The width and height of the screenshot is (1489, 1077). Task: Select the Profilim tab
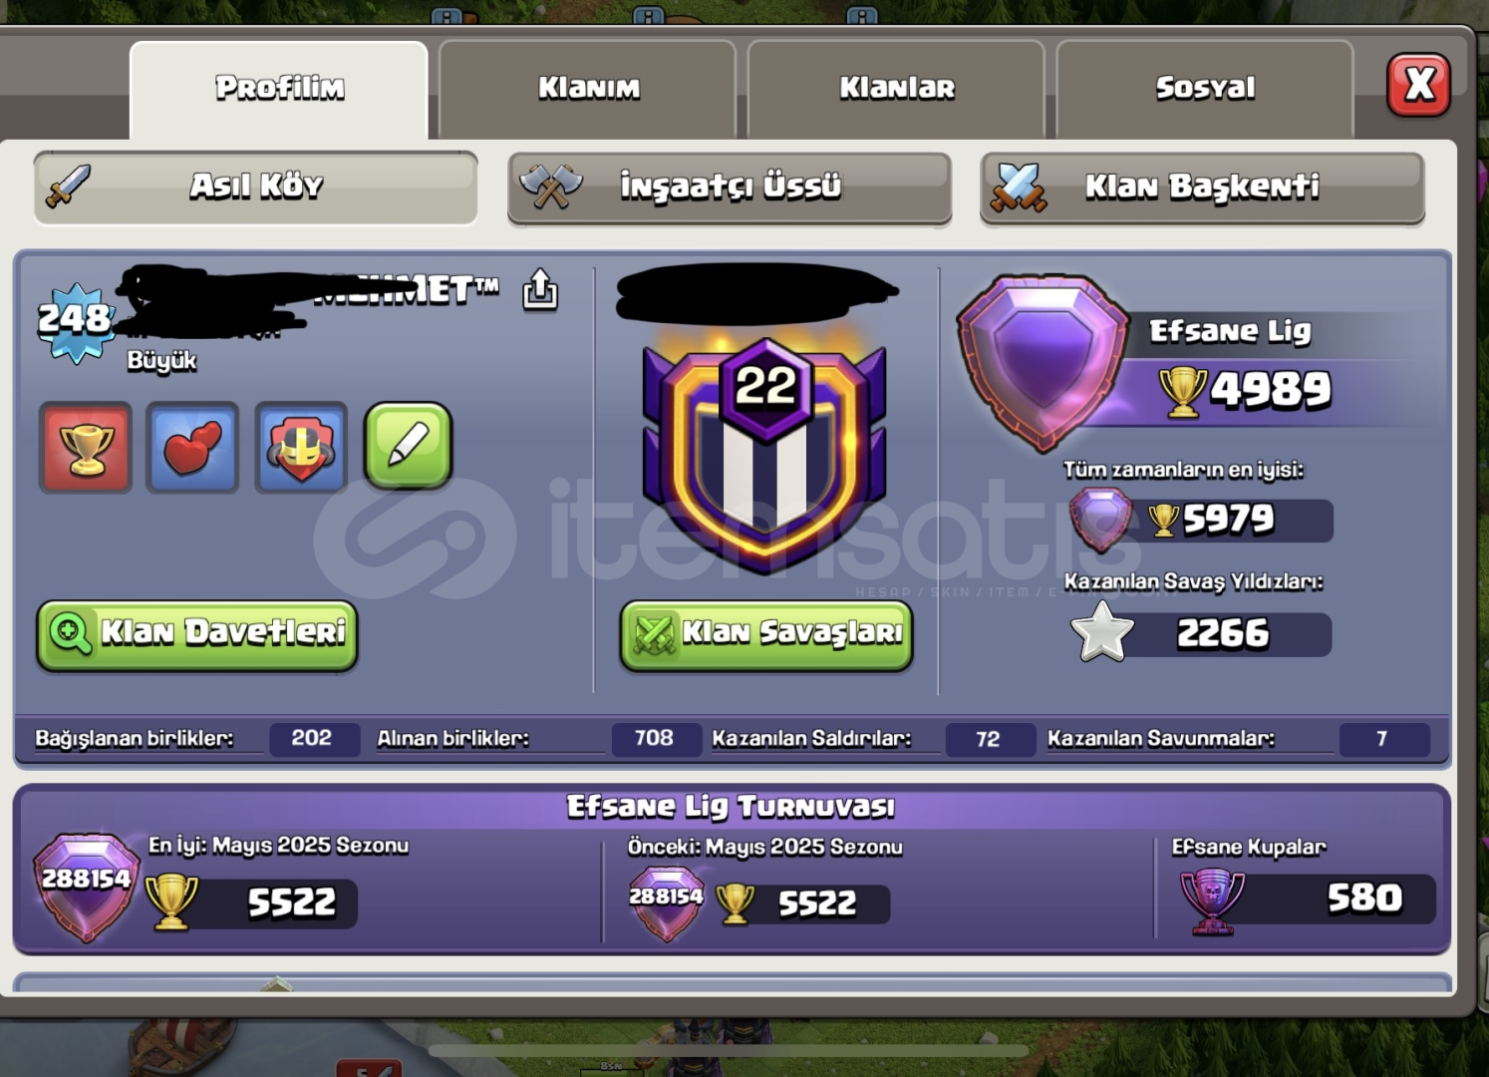click(x=279, y=88)
